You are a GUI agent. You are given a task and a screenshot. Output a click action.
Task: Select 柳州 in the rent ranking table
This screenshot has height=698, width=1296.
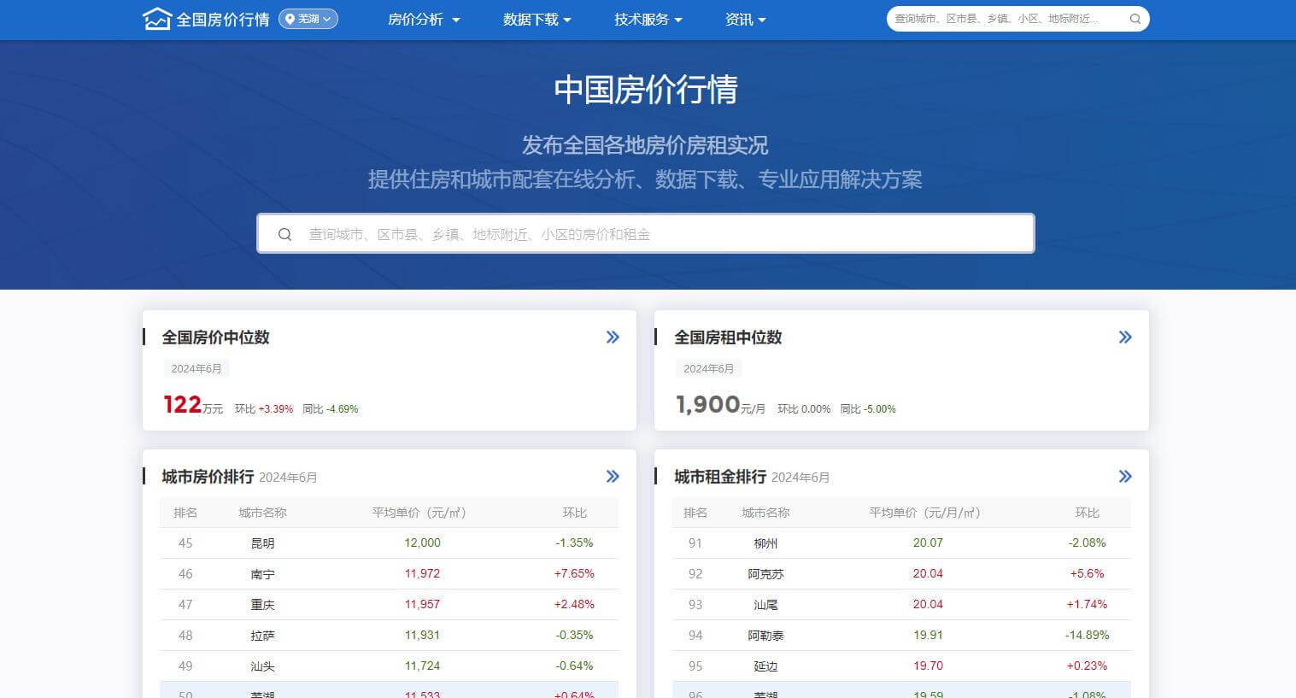[x=765, y=543]
